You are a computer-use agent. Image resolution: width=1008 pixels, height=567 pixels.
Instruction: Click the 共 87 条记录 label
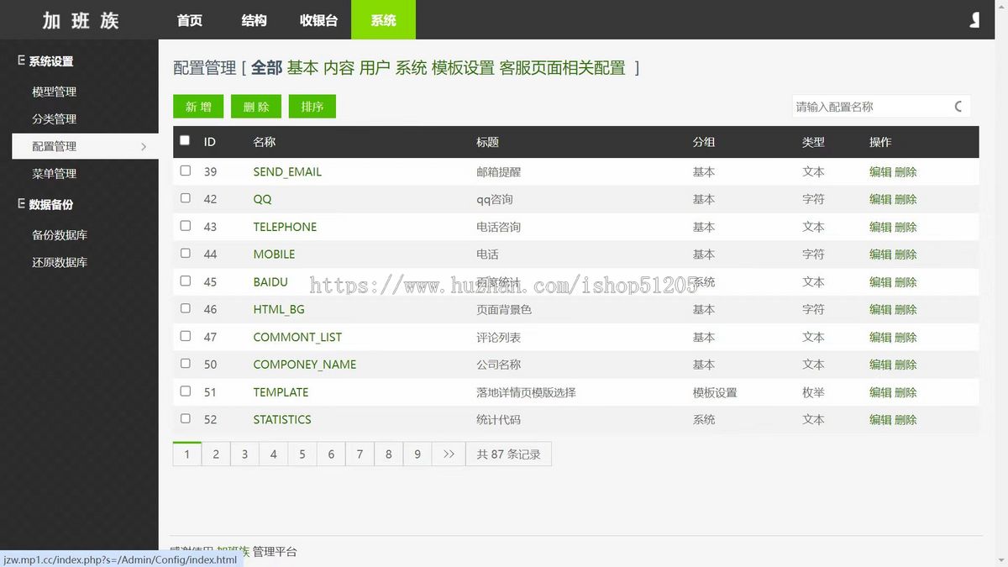coord(508,454)
